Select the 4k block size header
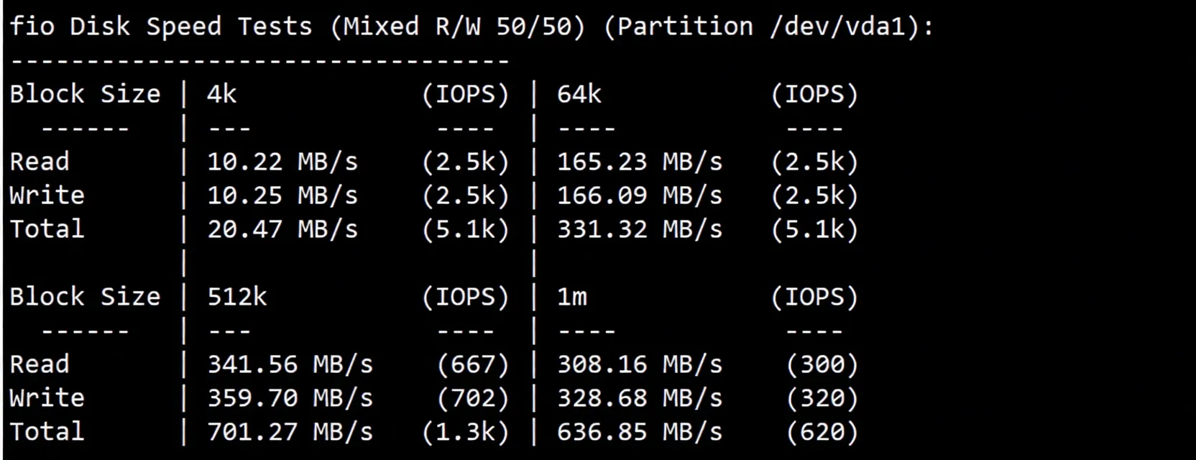This screenshot has width=1196, height=460. tap(221, 94)
